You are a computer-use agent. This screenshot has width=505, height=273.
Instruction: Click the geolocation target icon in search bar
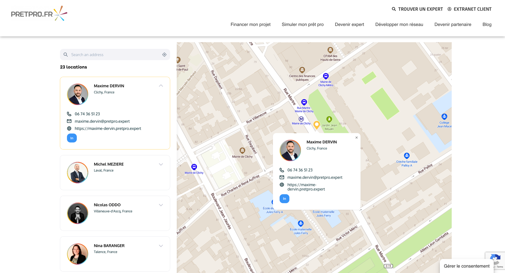164,55
